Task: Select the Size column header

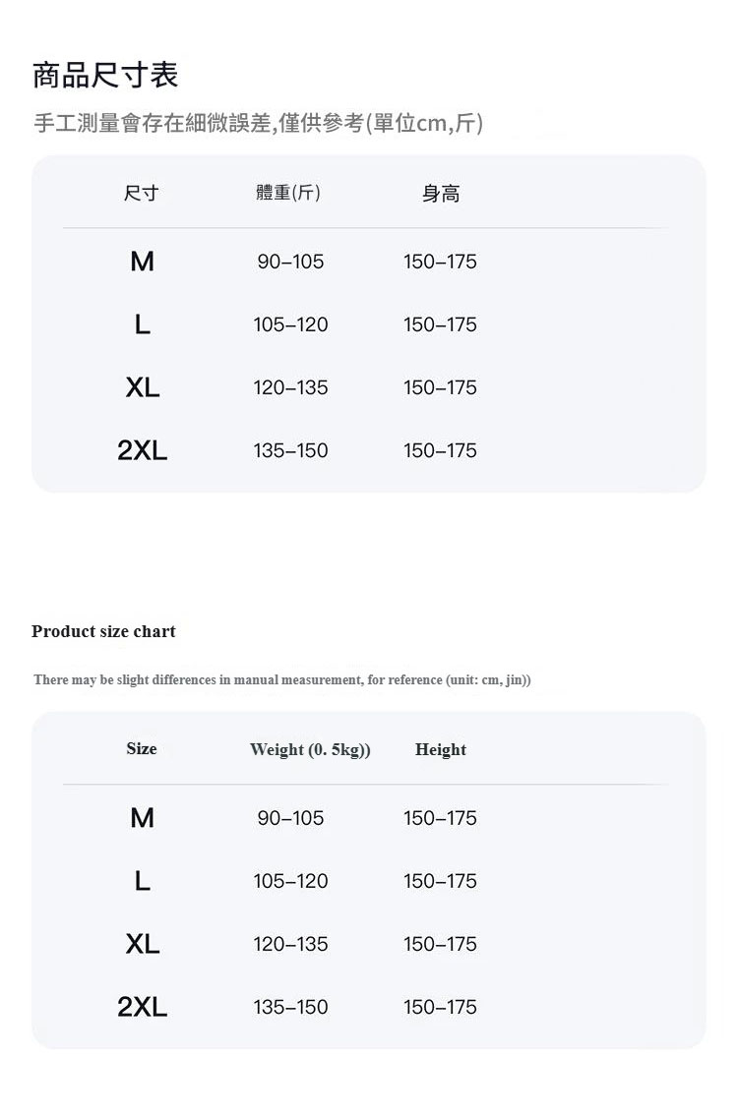Action: click(142, 749)
